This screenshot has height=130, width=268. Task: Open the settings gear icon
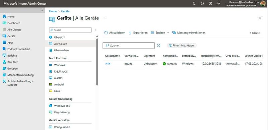click(x=202, y=3)
